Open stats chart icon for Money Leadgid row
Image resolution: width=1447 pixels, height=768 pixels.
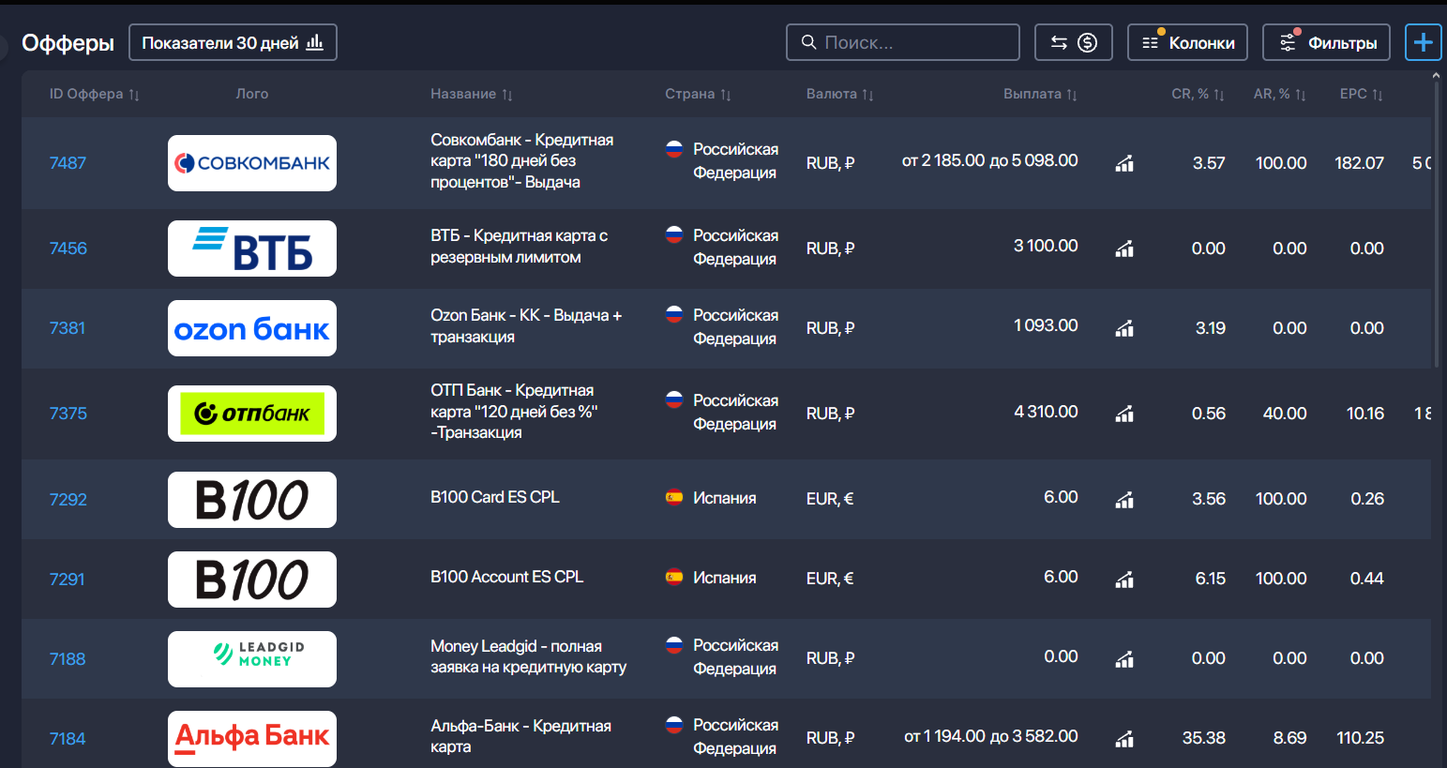click(x=1124, y=658)
